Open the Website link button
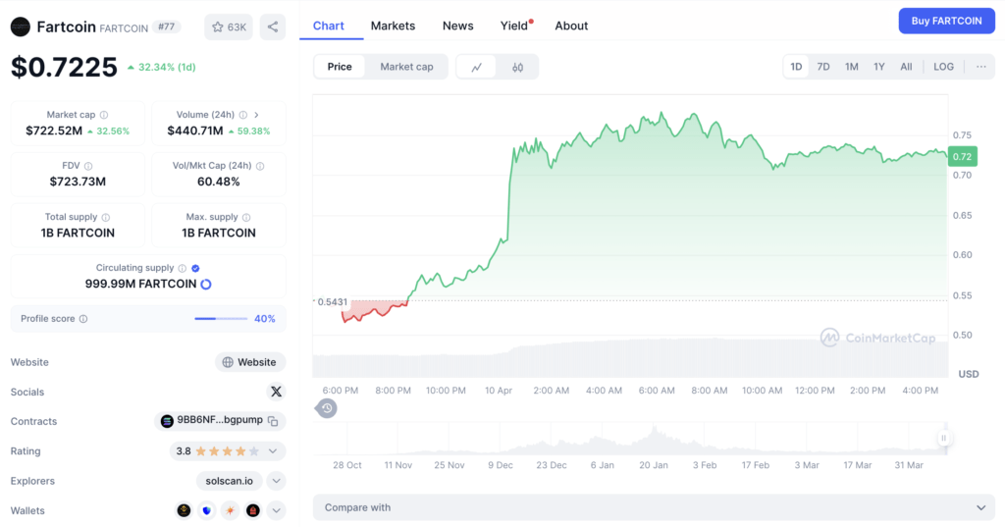This screenshot has width=1005, height=527. (x=250, y=362)
